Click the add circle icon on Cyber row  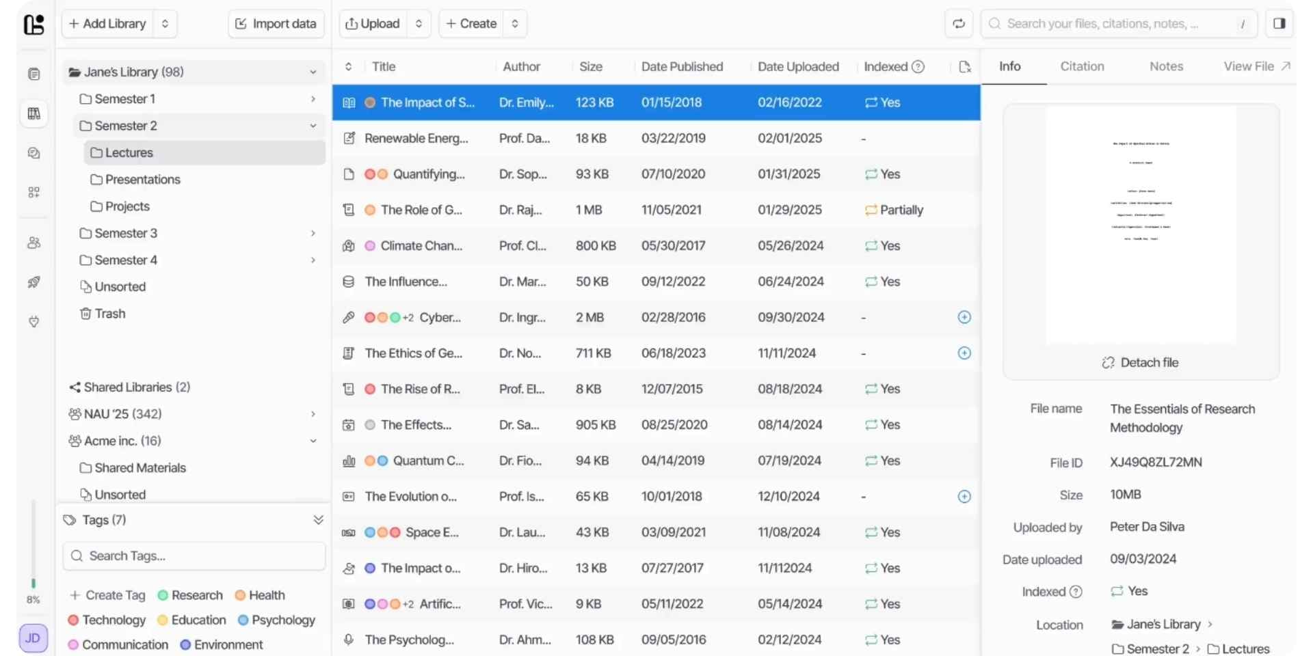[964, 317]
